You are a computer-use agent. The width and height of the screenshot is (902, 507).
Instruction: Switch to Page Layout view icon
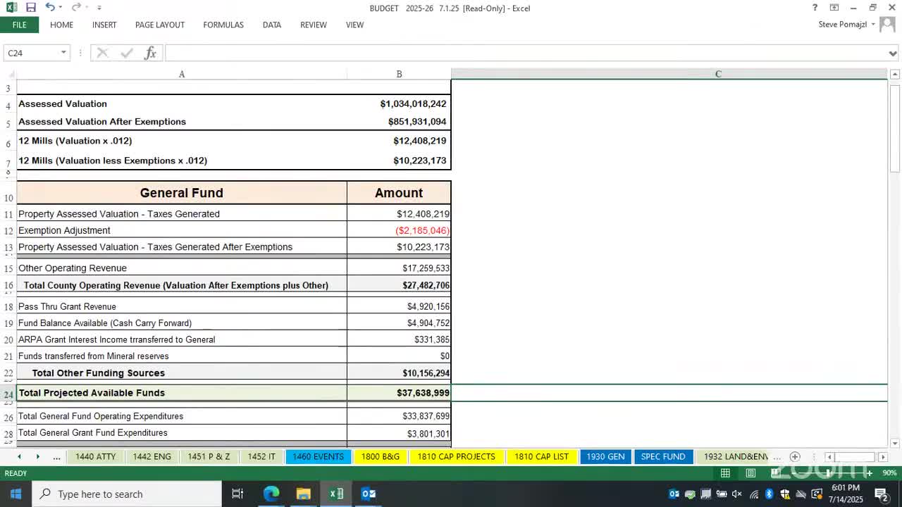pyautogui.click(x=750, y=473)
